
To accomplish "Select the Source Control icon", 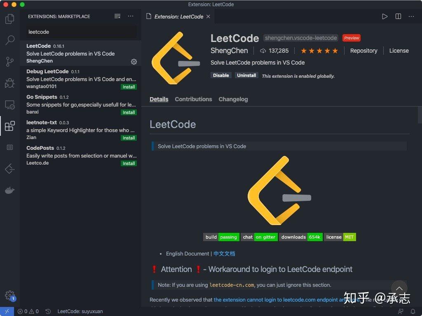I will [x=10, y=62].
